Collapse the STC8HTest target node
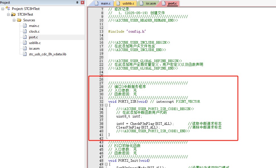 click(8, 14)
